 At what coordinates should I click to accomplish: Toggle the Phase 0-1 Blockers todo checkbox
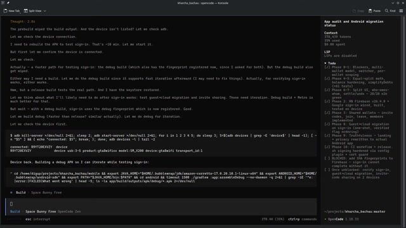[327, 67]
